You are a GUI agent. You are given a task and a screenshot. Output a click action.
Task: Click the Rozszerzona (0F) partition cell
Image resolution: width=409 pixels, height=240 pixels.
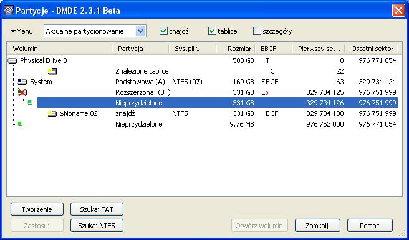tap(143, 92)
